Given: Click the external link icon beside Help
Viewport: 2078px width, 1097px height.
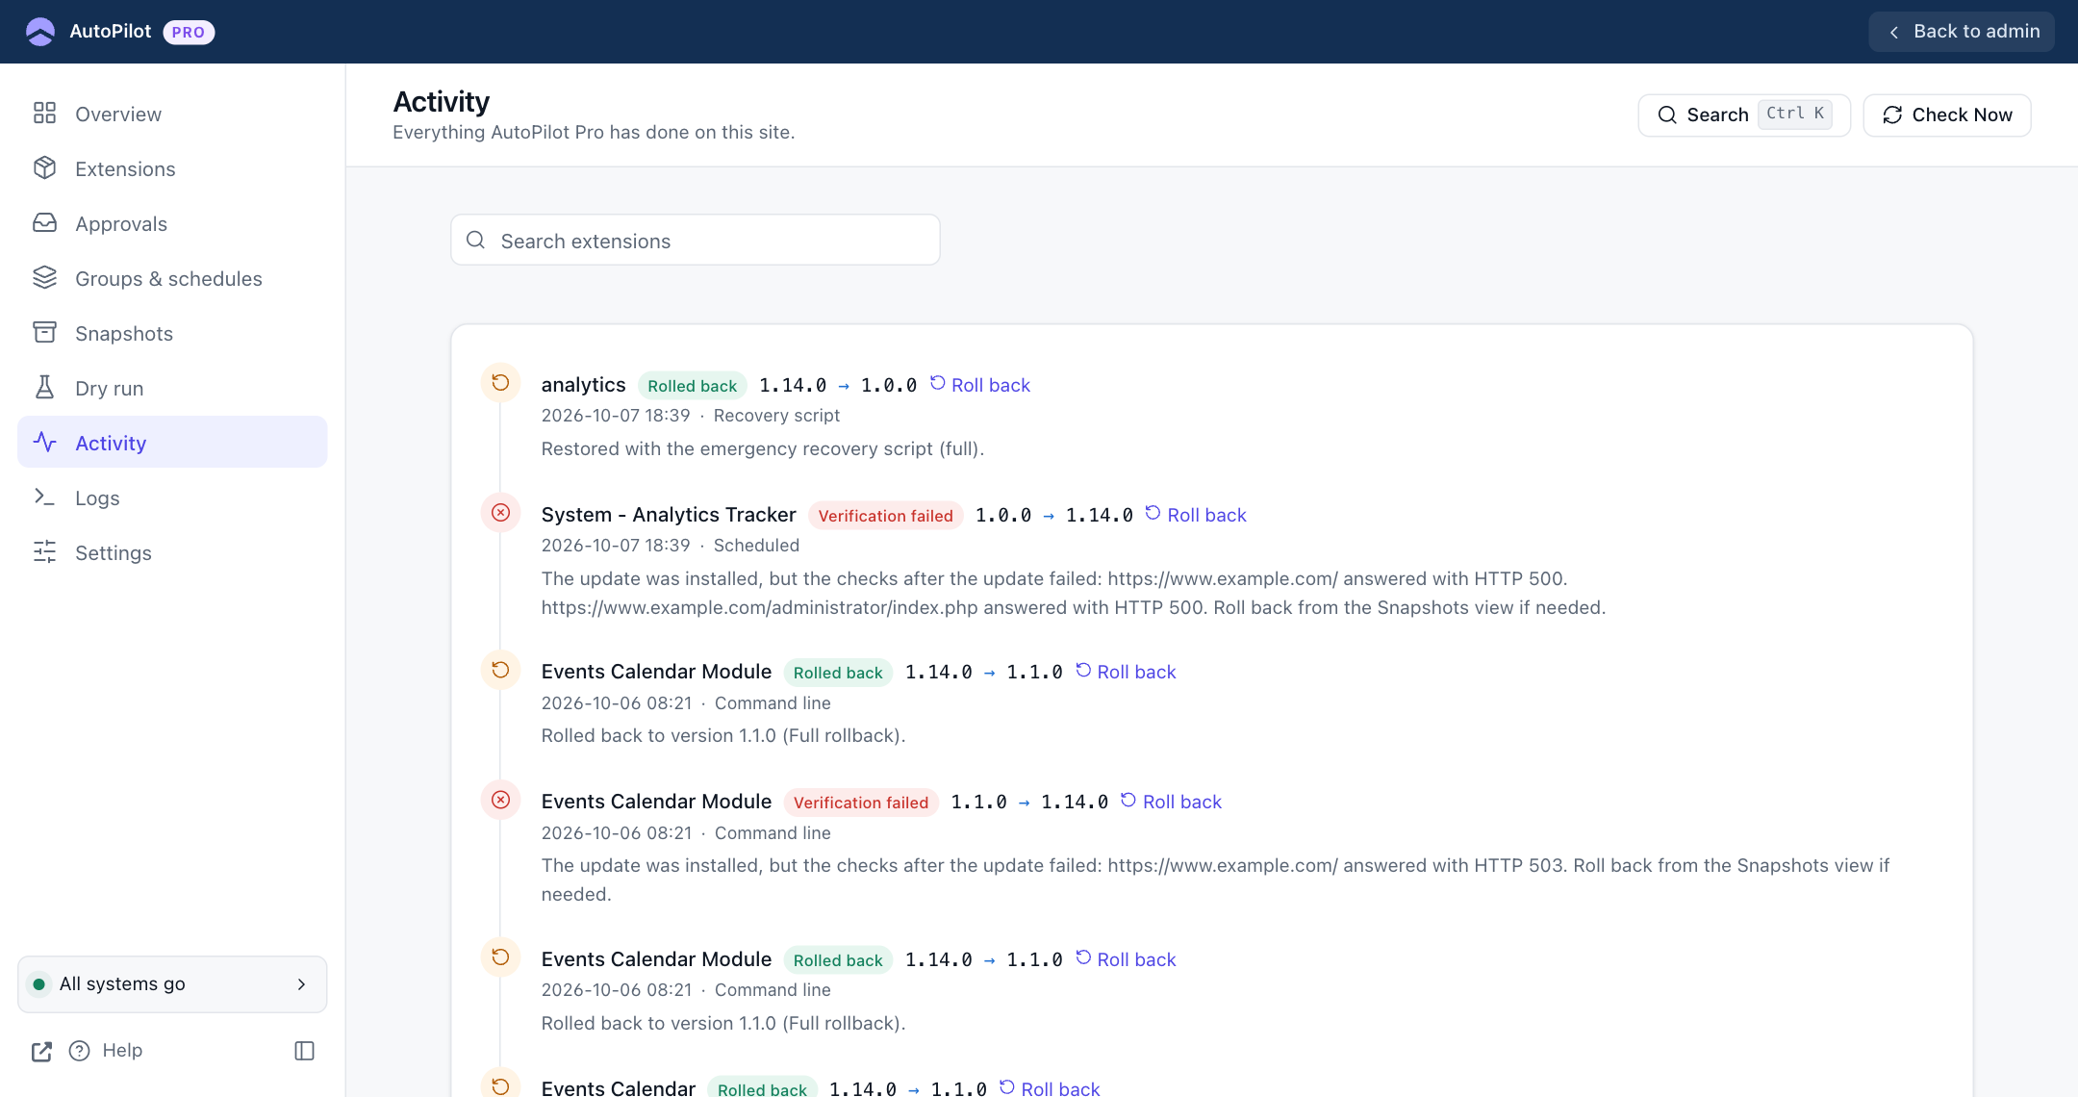Looking at the screenshot, I should tap(41, 1051).
